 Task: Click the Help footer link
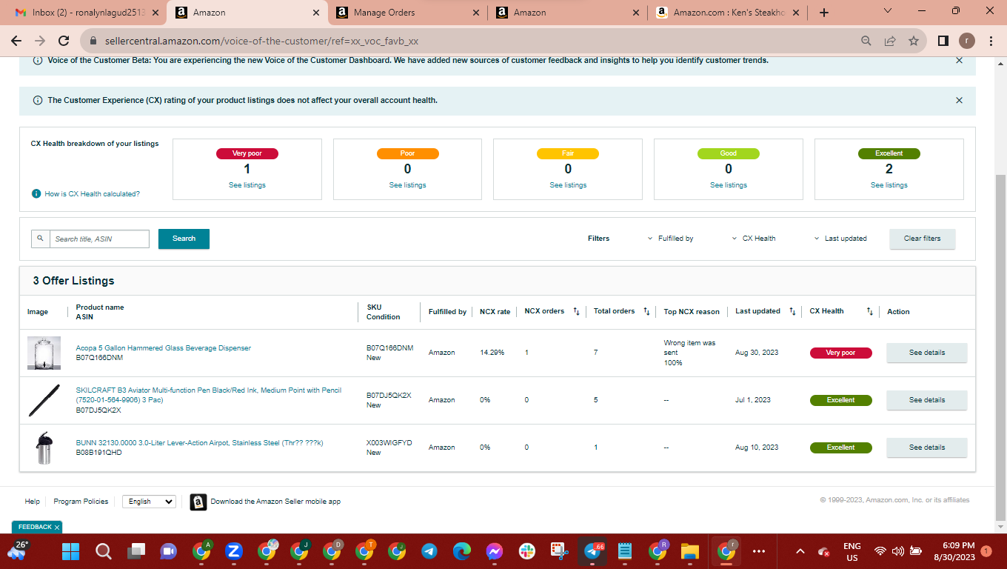(x=33, y=502)
